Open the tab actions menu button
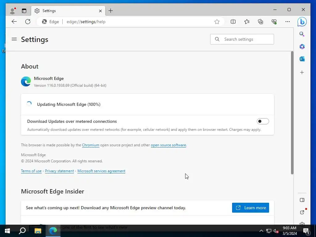 [24, 11]
